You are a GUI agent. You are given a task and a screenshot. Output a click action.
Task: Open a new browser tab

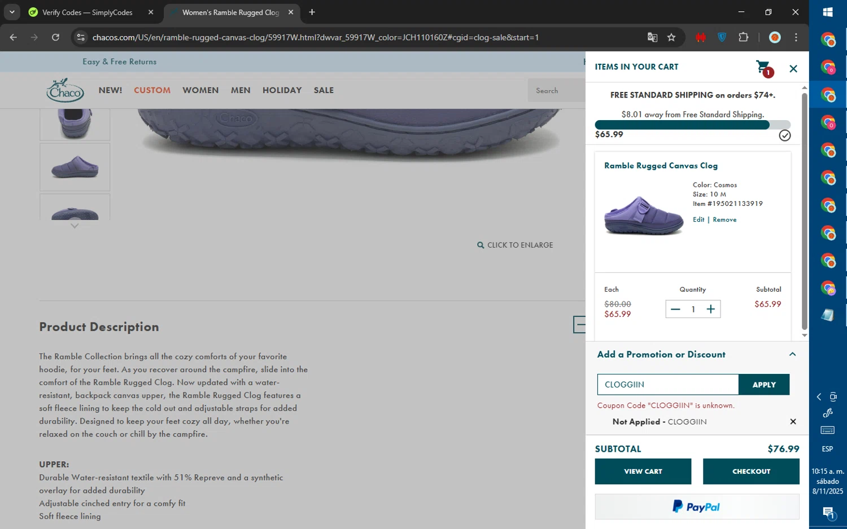pos(312,12)
